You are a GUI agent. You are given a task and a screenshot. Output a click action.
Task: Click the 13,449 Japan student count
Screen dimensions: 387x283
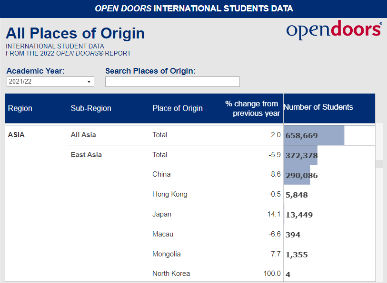(x=299, y=215)
